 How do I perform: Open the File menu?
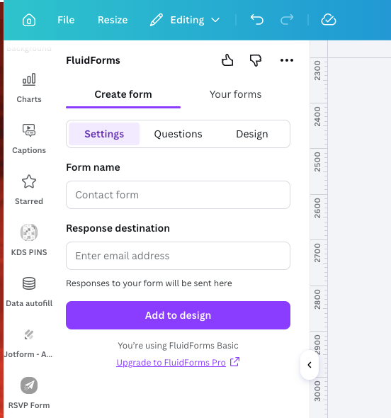66,20
